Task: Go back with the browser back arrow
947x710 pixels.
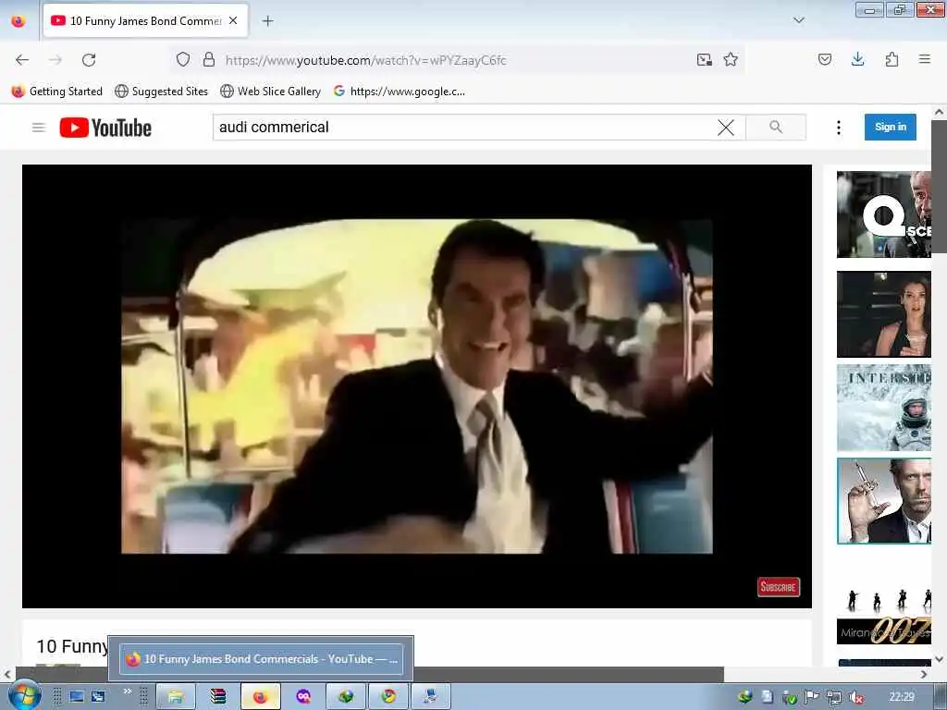Action: click(22, 60)
